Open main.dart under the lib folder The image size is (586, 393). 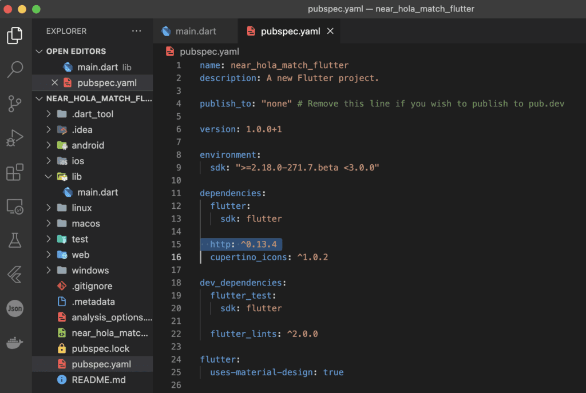point(92,192)
